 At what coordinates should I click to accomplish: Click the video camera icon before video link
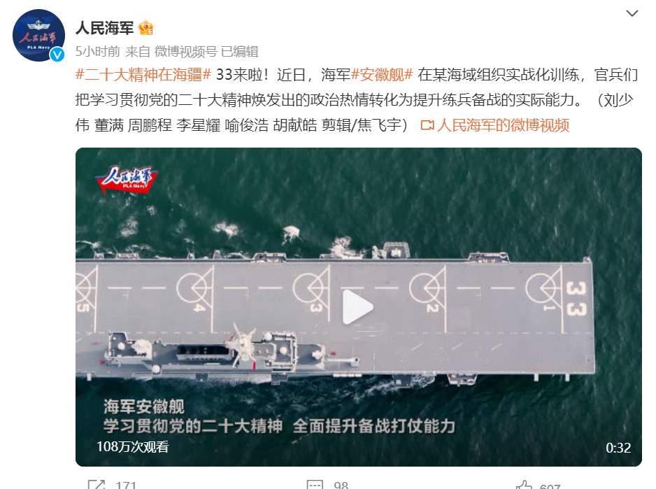(427, 125)
